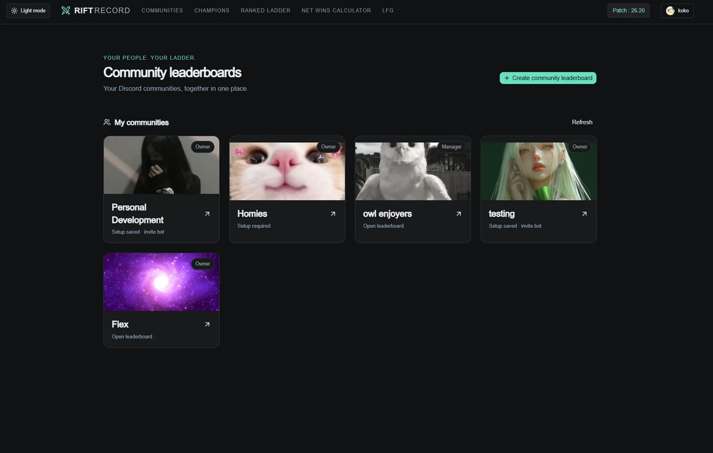Click 'Your Discord communities, together in one place.'
713x453 pixels.
[176, 89]
